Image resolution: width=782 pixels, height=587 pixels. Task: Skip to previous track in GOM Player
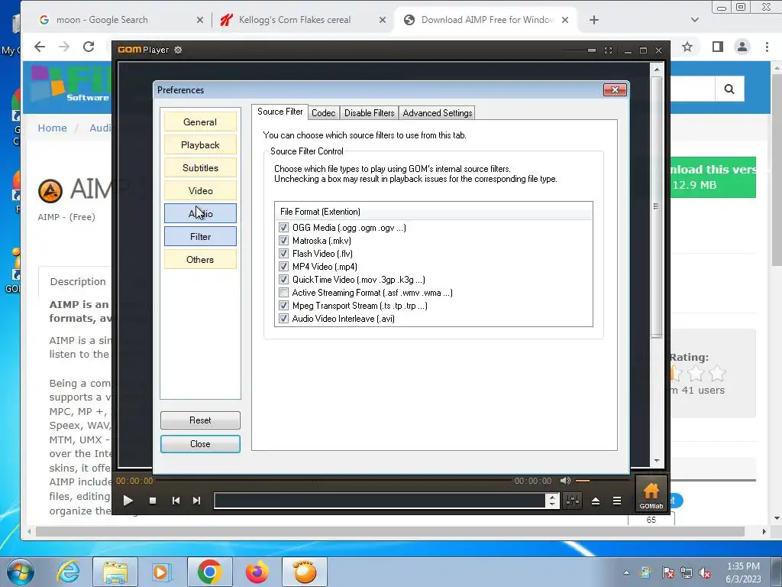click(x=176, y=501)
